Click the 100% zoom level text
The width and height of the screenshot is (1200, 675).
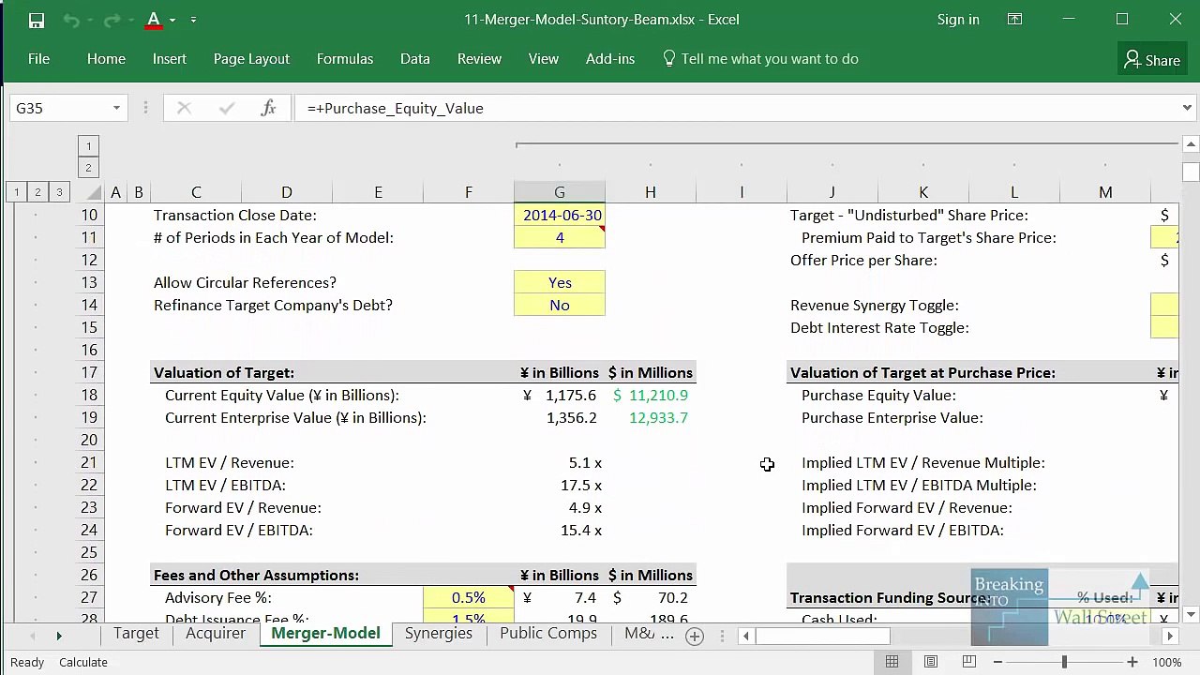[1167, 662]
